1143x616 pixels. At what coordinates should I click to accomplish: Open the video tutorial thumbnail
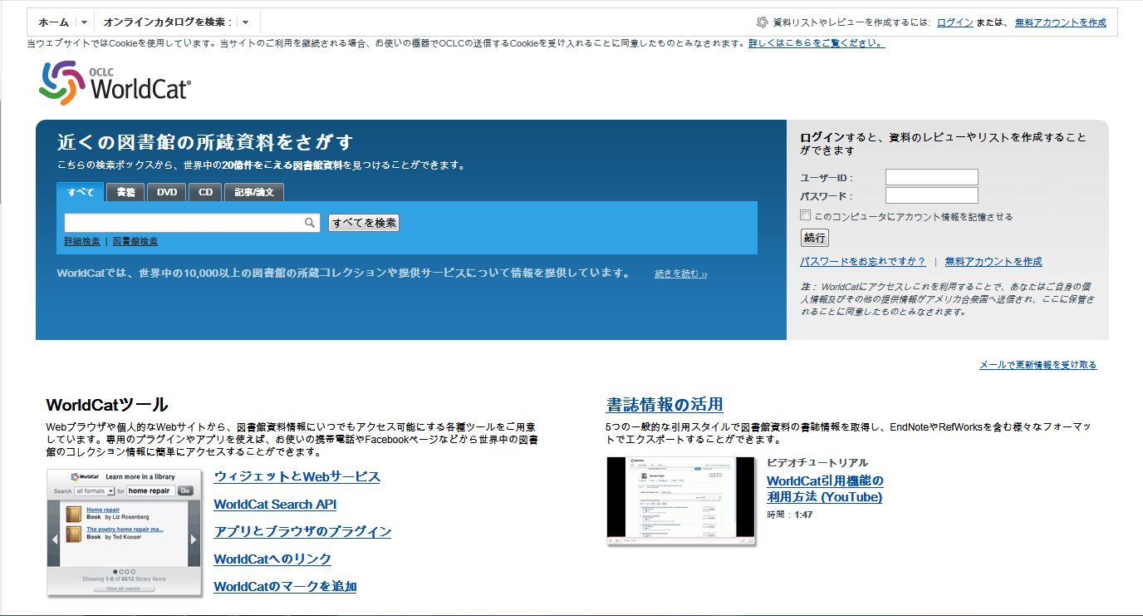click(681, 499)
